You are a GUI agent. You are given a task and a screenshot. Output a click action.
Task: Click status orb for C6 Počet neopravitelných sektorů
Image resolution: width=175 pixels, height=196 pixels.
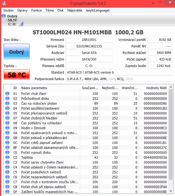7,177
